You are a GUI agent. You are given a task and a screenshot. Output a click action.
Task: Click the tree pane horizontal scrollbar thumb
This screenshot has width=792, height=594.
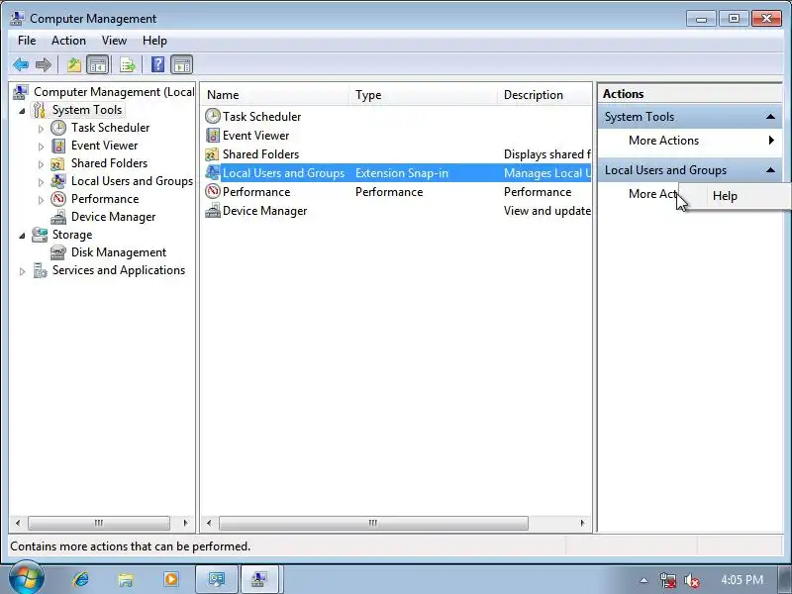click(x=99, y=523)
